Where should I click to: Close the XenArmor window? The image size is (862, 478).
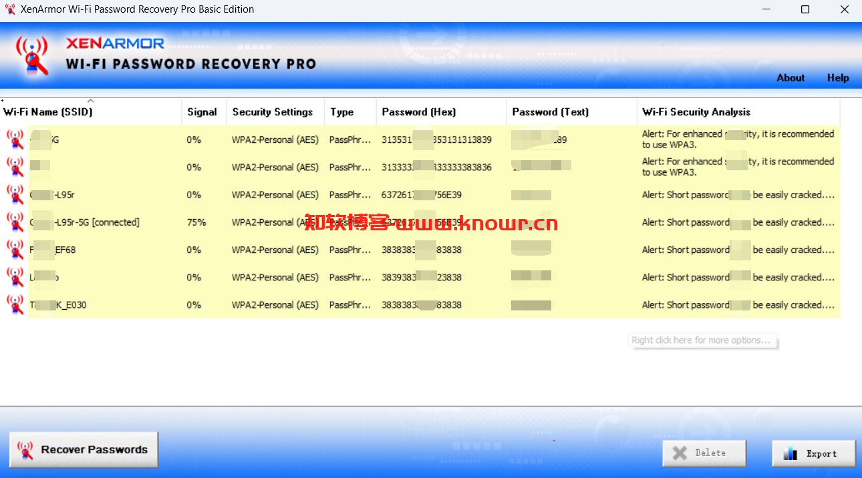click(844, 9)
